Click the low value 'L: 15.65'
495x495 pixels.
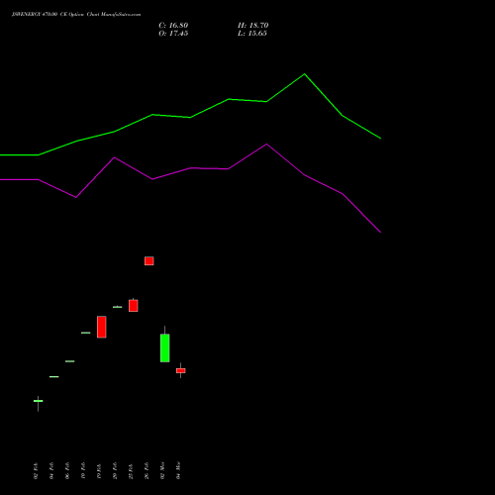[x=252, y=34]
